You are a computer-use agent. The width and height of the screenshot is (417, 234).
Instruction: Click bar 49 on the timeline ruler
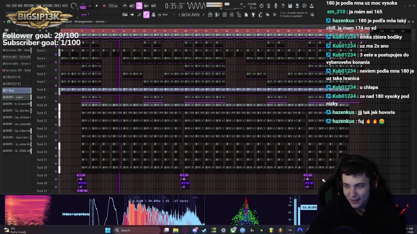coord(185,31)
